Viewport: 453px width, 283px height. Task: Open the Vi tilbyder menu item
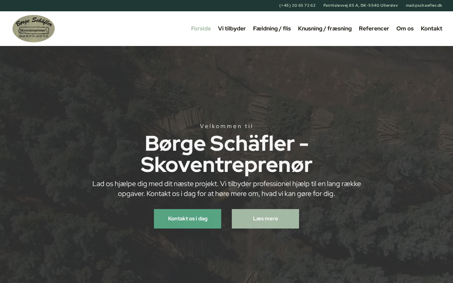point(232,29)
